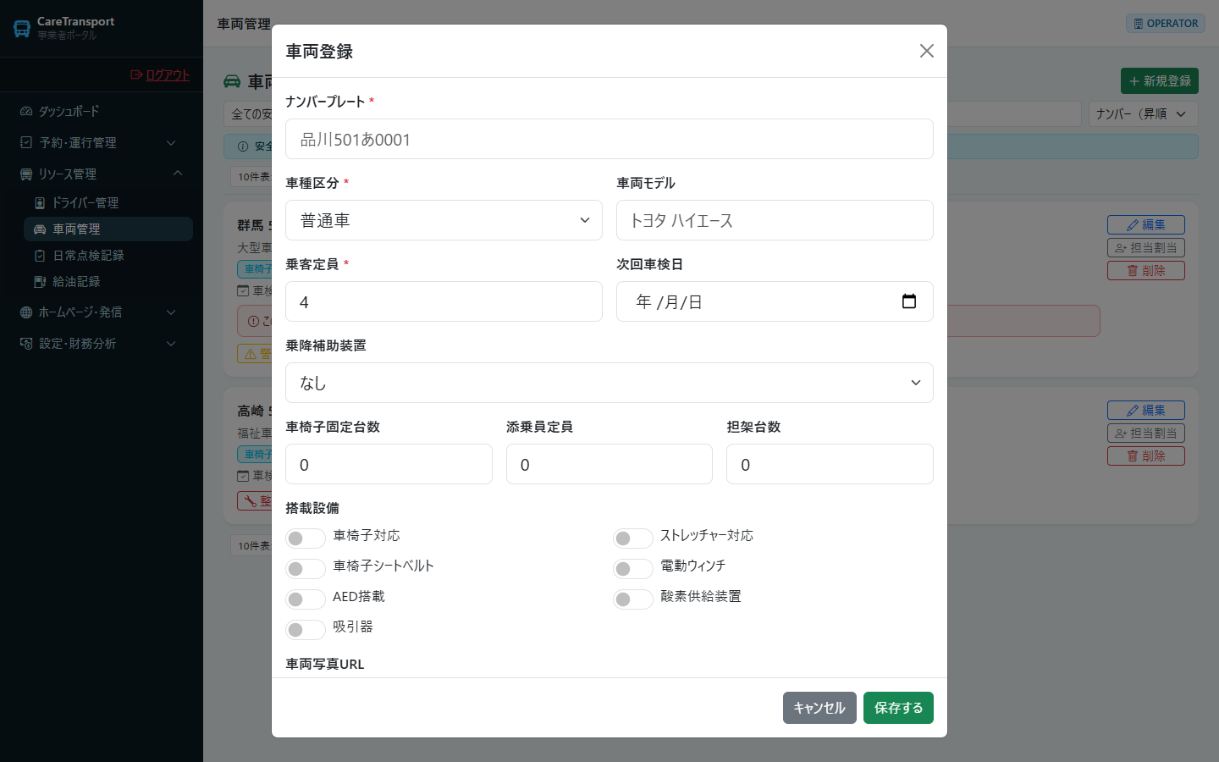Open the calendar picker icon for 次回車検日
Screen dimensions: 1219x762
click(x=909, y=301)
